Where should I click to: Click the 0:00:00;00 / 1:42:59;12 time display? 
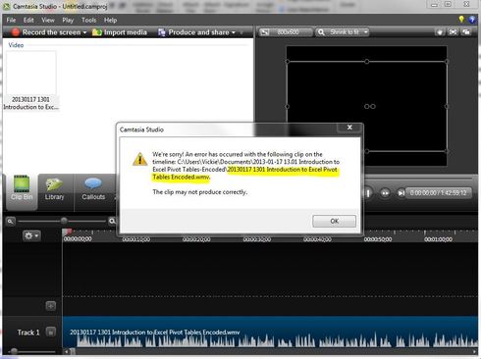438,193
